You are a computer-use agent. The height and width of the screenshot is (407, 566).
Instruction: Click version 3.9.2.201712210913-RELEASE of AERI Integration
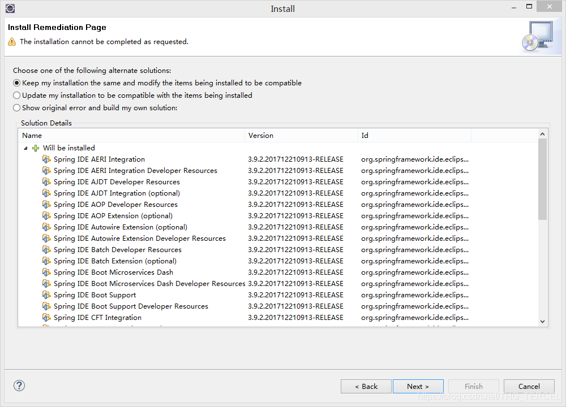coord(295,159)
